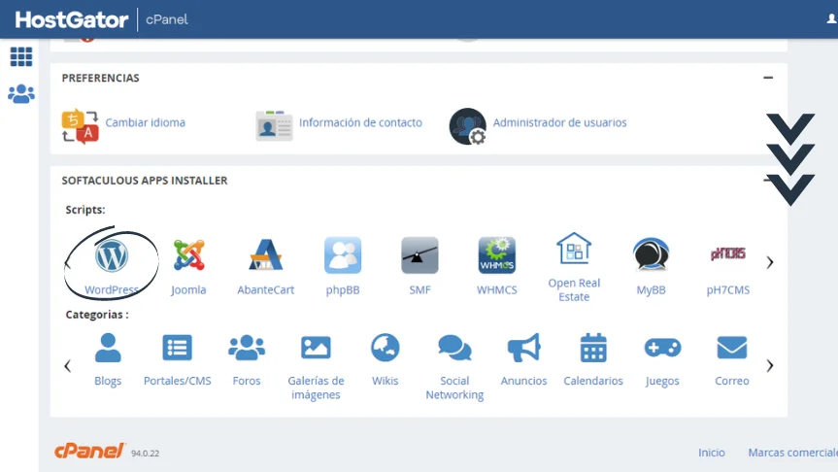Select the Juegos gamepad icon
838x472 pixels.
click(x=662, y=348)
